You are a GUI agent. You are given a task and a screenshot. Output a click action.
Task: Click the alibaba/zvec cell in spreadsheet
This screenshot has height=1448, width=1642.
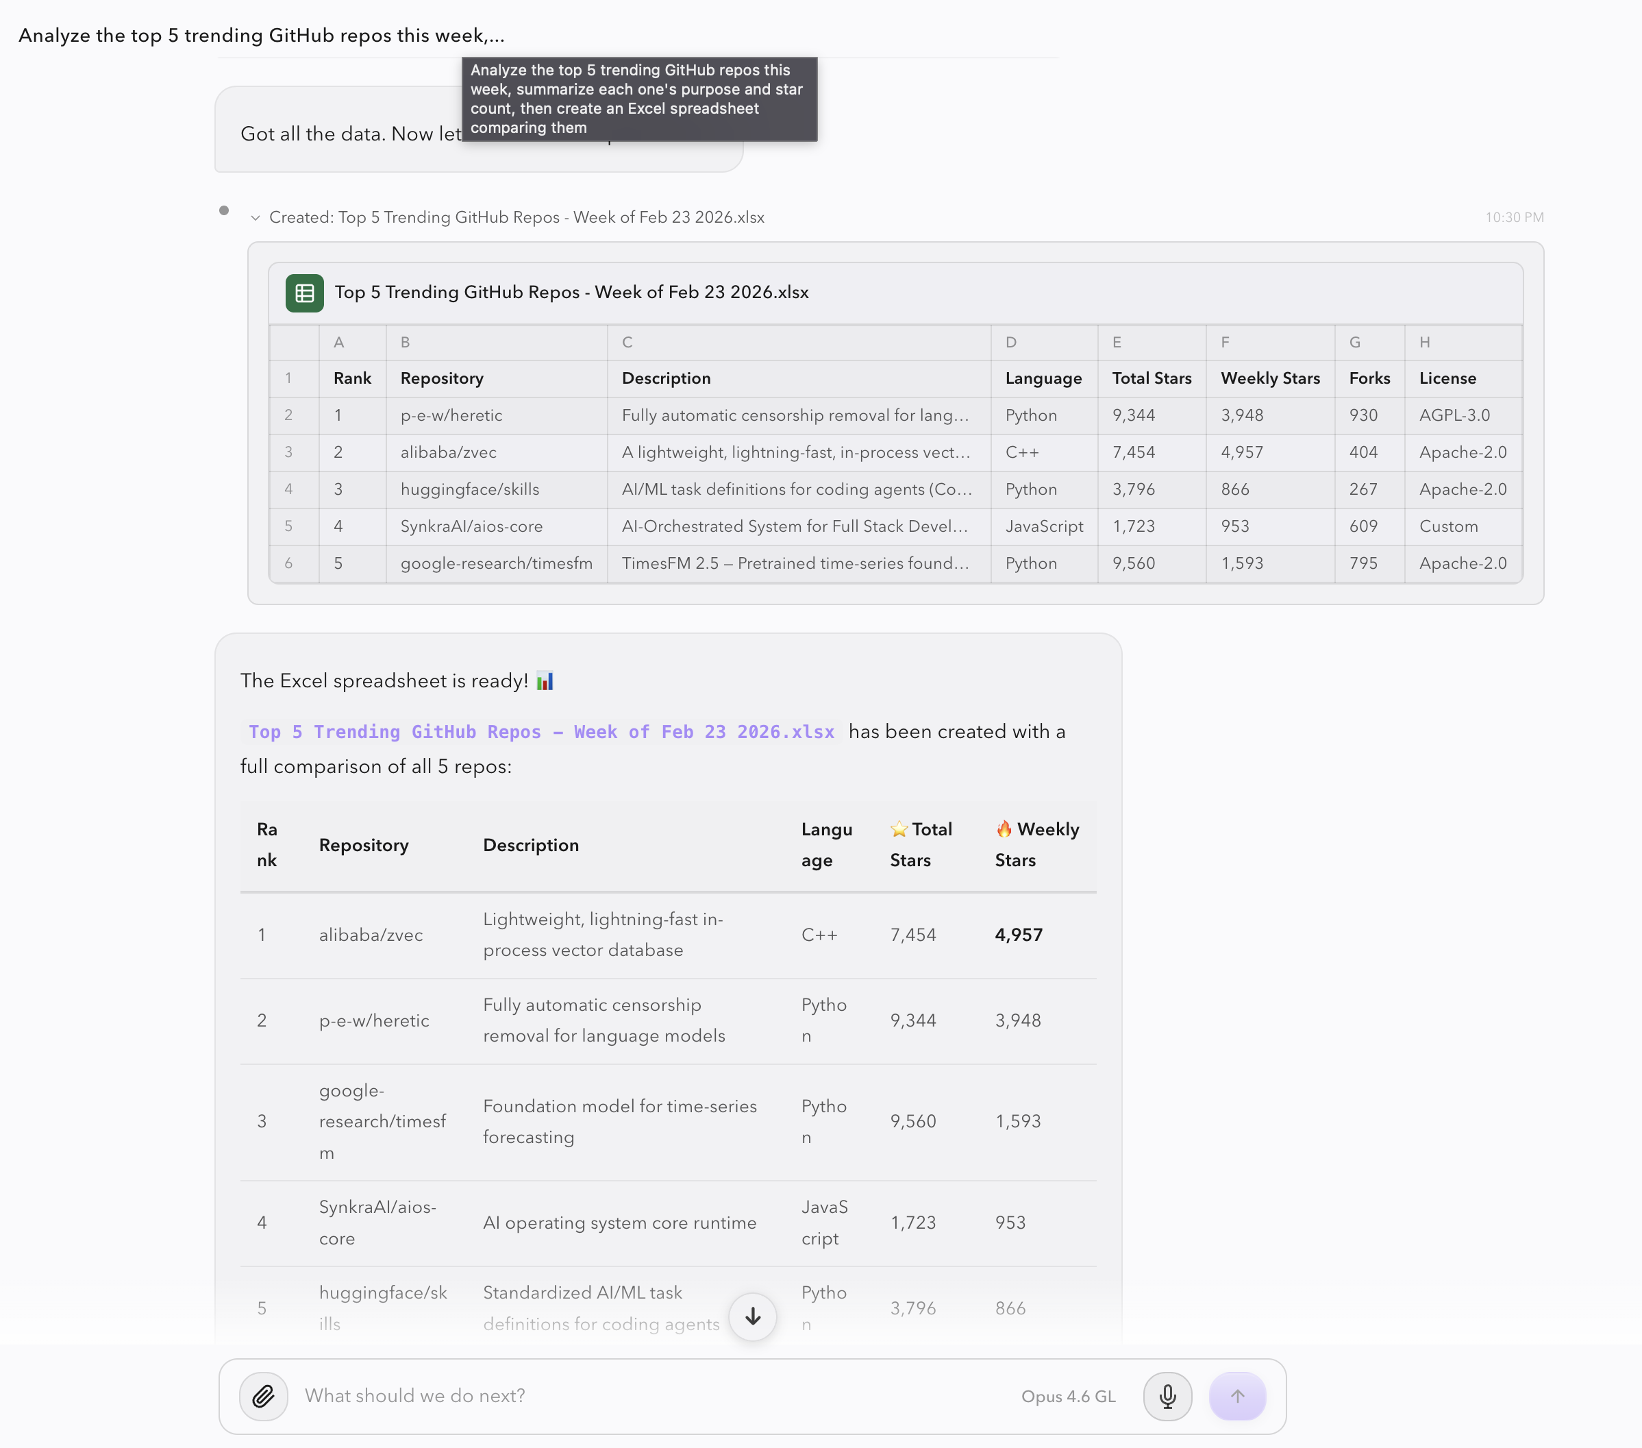[x=448, y=452]
